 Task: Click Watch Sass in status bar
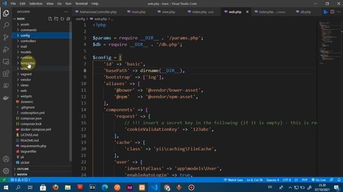(233, 180)
